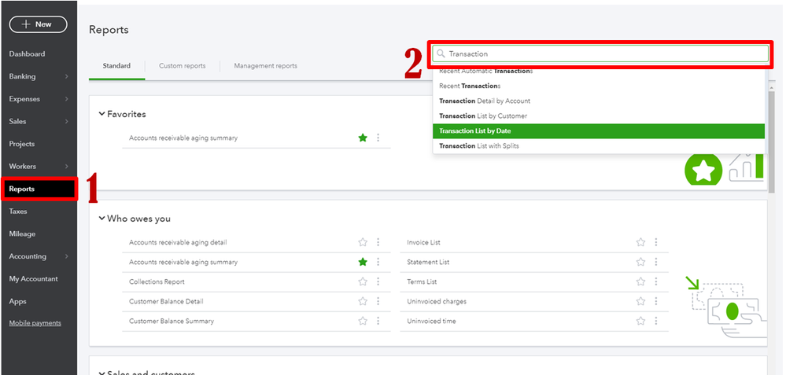Viewport: 786px width, 375px height.
Task: Open more options for Uninvoiced time
Action: [655, 321]
